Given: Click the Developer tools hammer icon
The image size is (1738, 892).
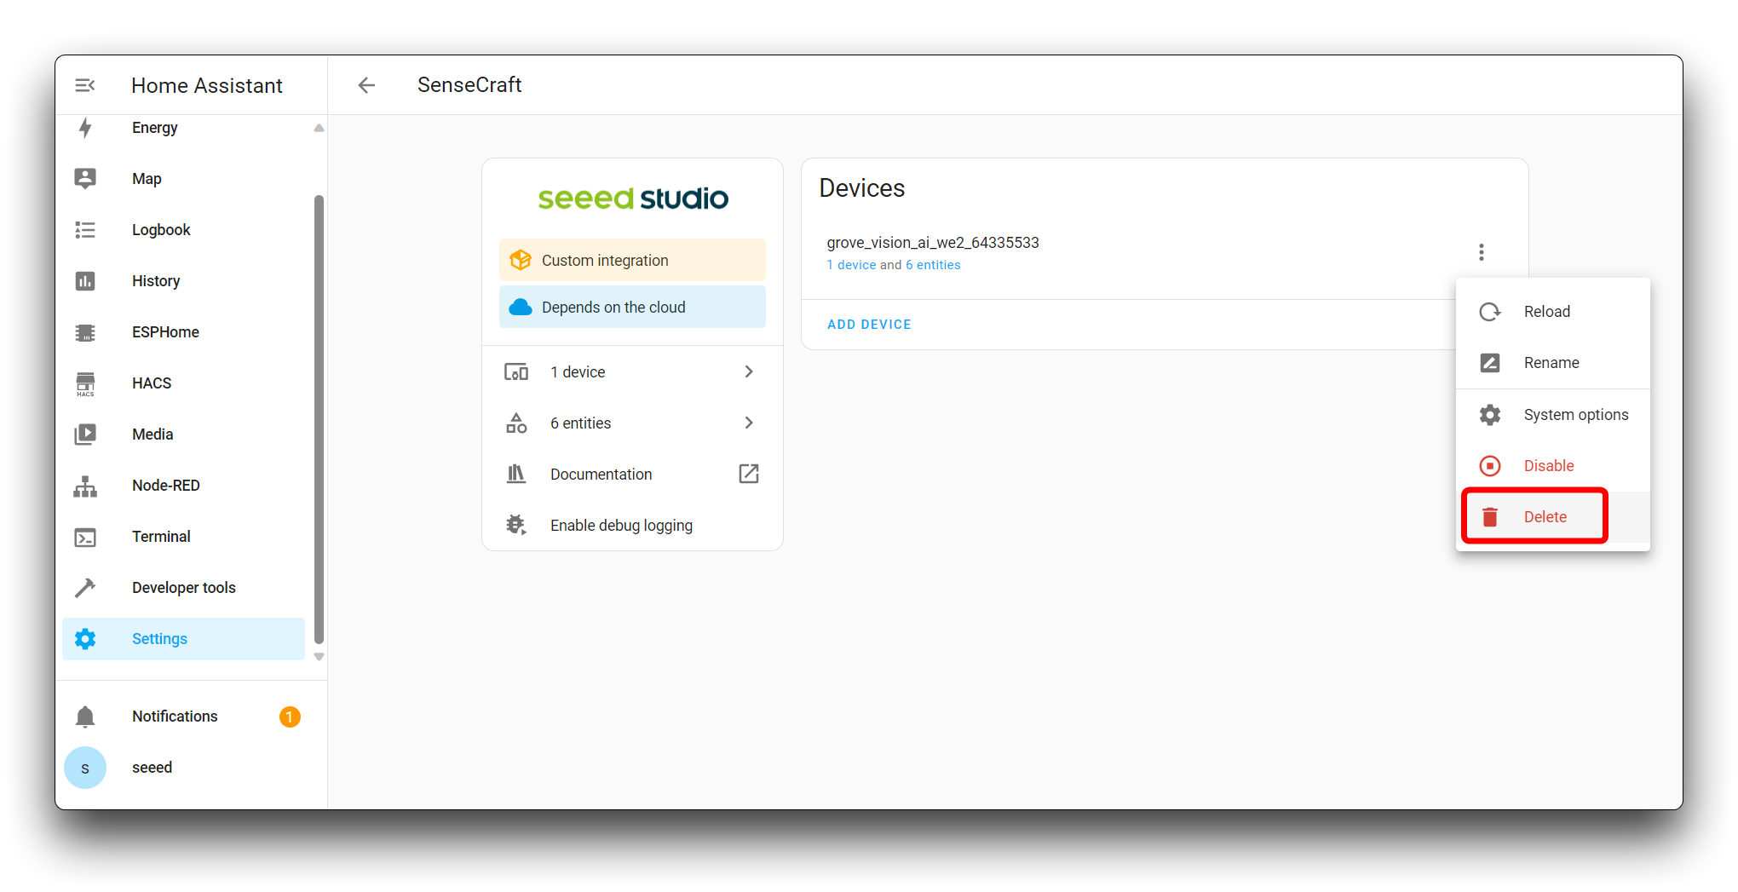Looking at the screenshot, I should (x=85, y=588).
